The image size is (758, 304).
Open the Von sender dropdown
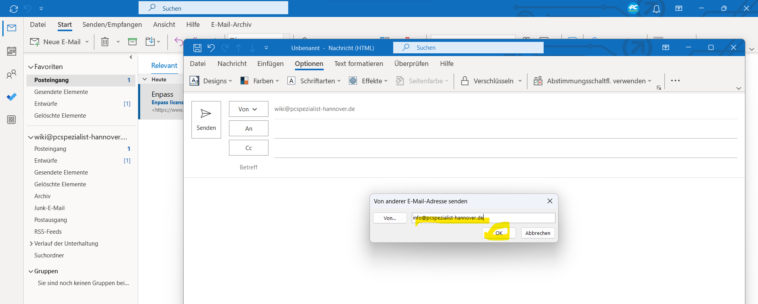[248, 109]
